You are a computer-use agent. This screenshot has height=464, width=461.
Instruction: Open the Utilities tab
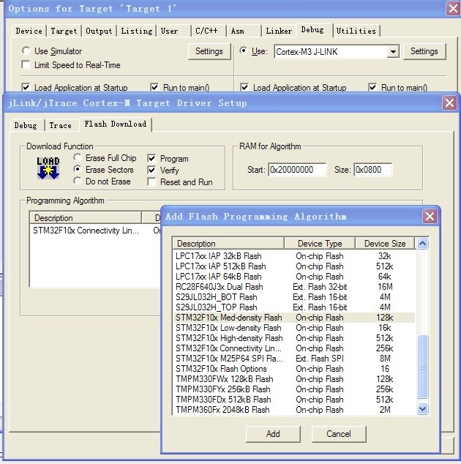[356, 31]
